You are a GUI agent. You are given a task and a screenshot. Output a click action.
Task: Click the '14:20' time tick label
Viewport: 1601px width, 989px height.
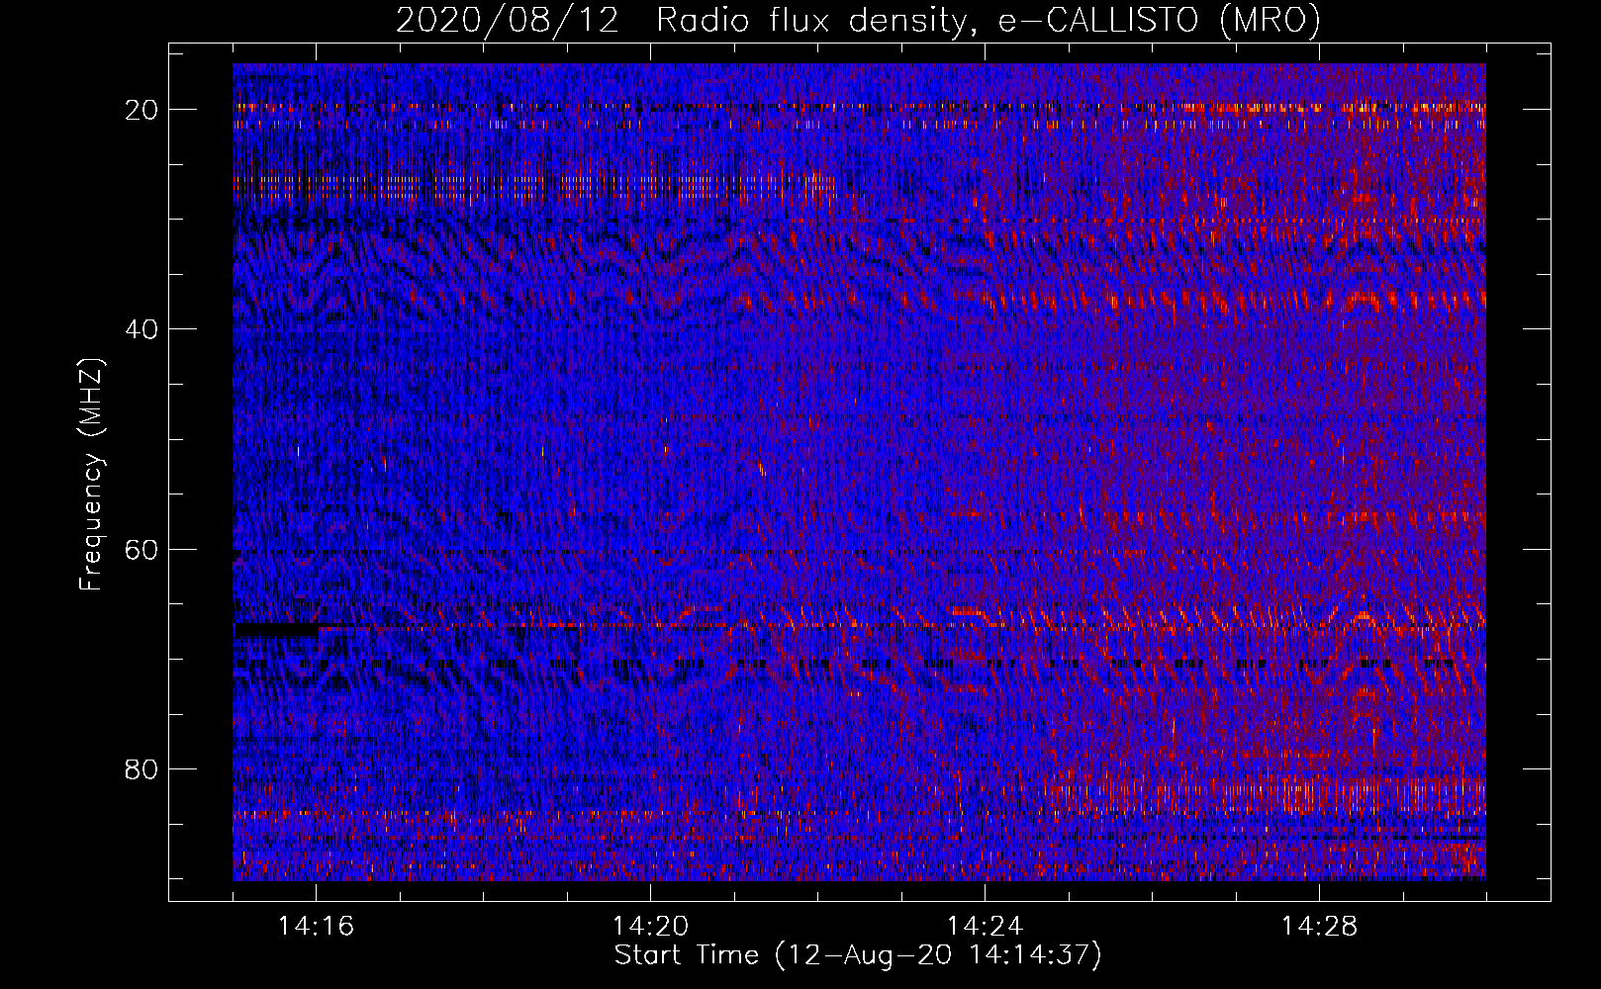pos(651,926)
